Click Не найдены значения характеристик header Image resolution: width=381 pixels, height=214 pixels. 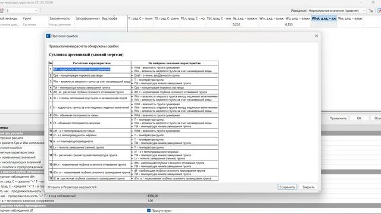tap(174, 63)
